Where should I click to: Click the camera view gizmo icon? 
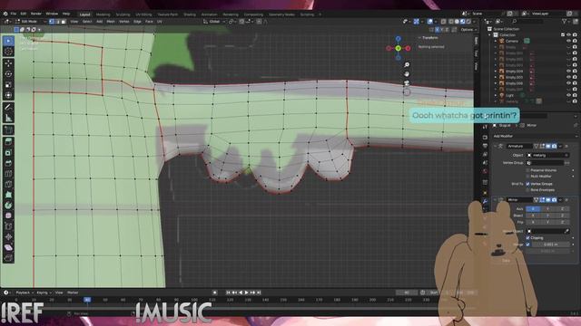point(407,82)
